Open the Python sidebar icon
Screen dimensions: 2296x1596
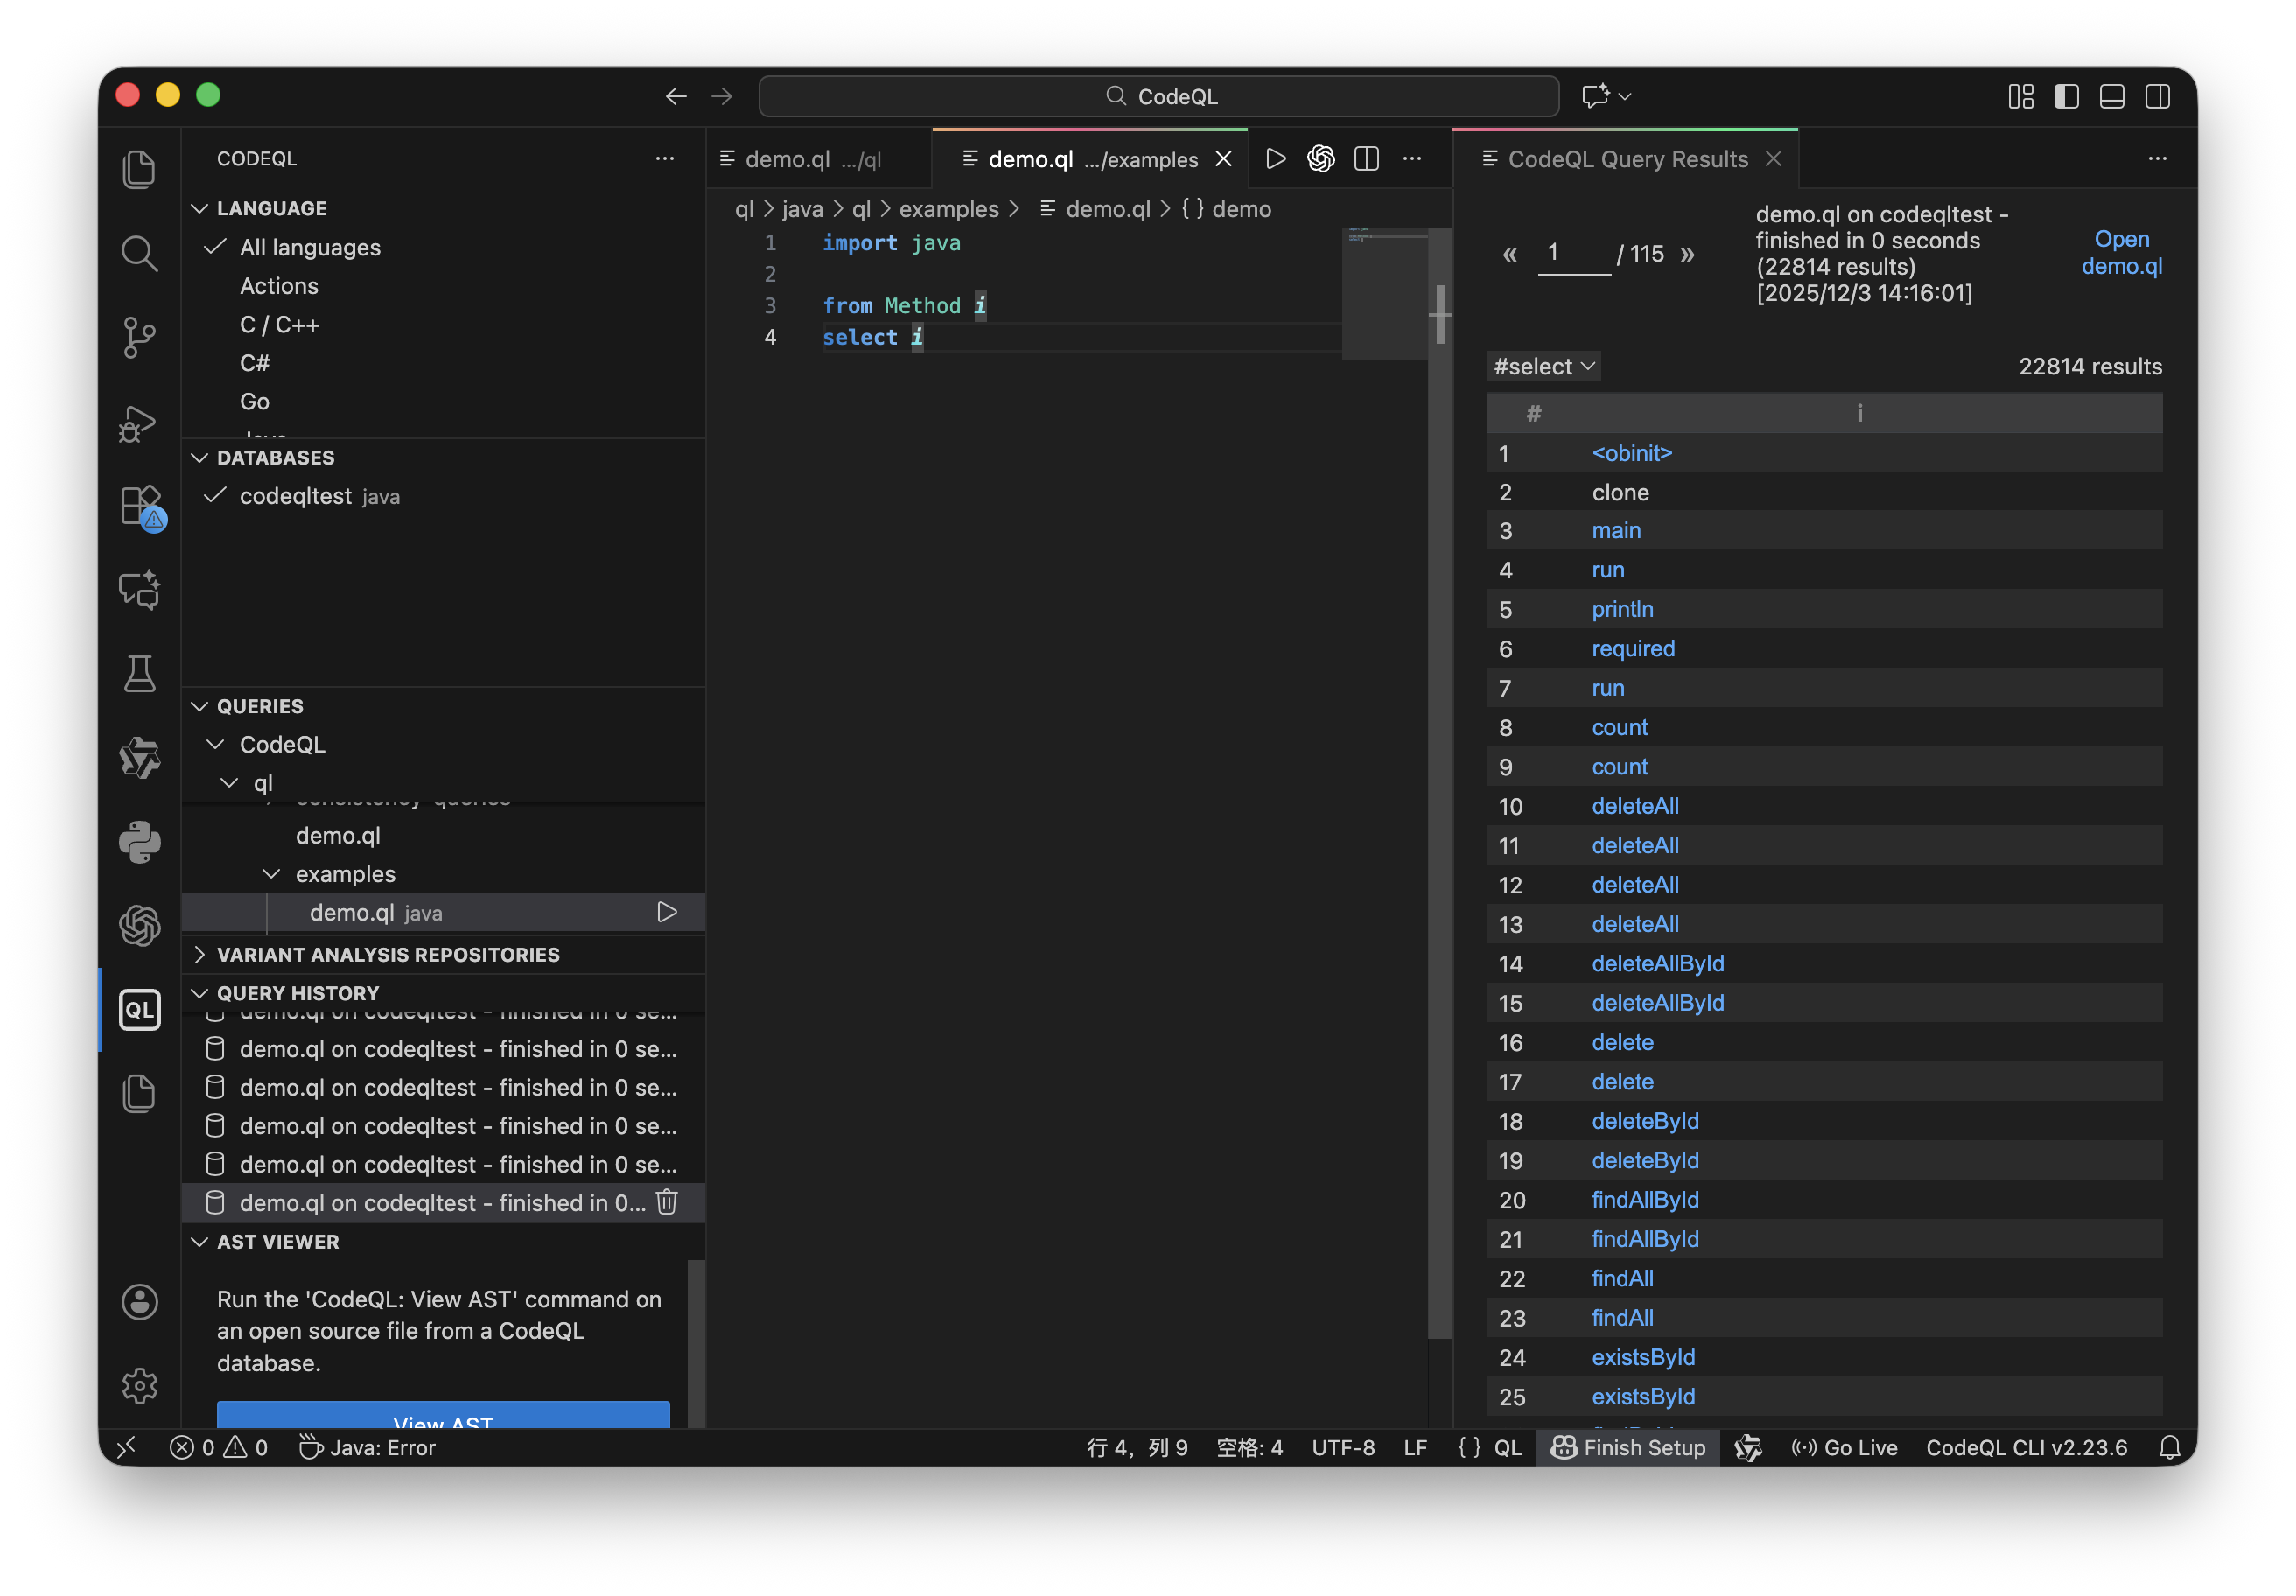click(x=139, y=842)
